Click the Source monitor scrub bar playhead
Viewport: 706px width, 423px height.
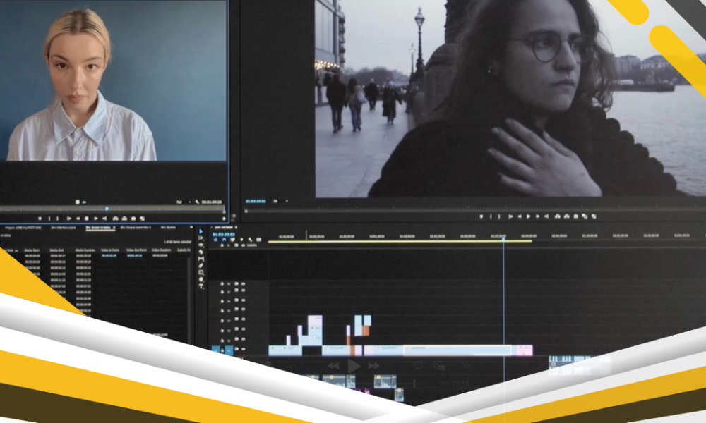107,209
